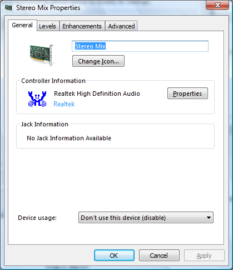Click the sound card icon in title bar

pos(8,8)
